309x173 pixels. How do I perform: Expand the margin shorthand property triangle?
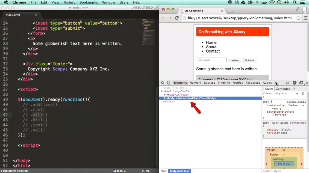tap(279, 133)
